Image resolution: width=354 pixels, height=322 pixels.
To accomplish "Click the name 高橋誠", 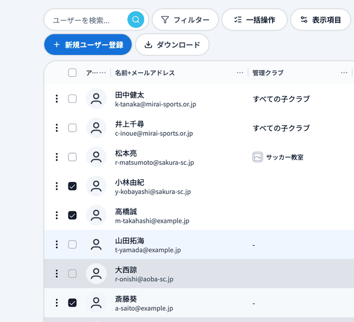I will 126,212.
